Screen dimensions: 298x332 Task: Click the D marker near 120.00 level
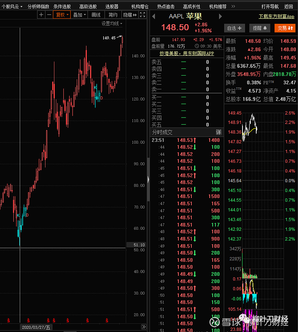tap(101, 98)
